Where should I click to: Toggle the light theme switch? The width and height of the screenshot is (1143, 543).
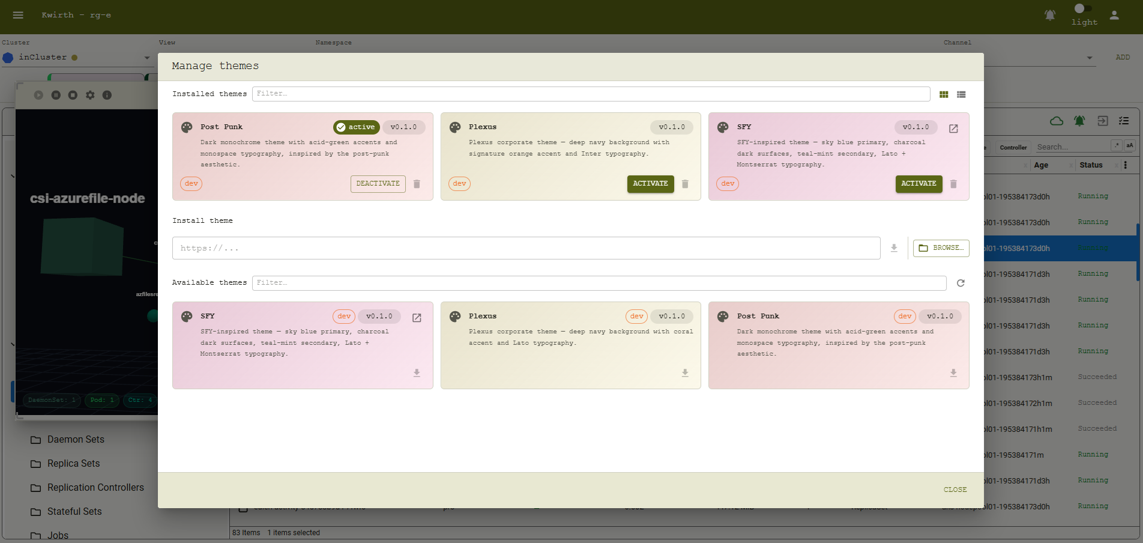click(1084, 8)
